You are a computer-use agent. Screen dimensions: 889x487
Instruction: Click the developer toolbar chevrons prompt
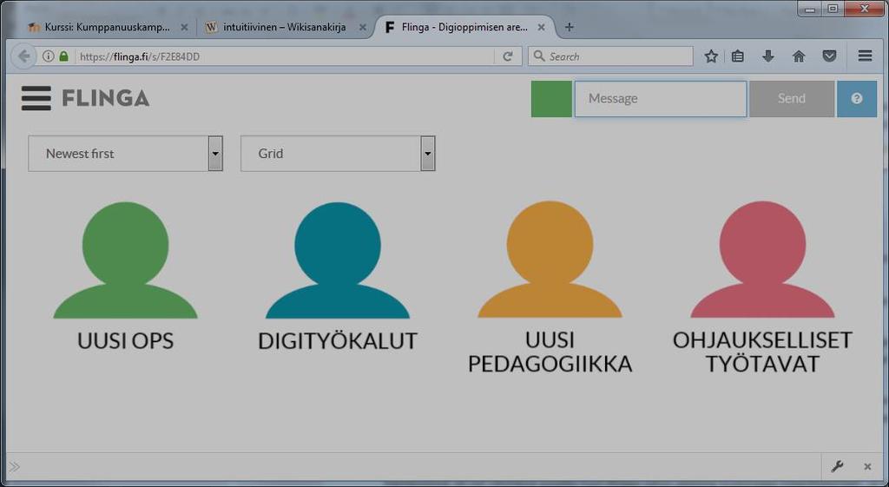[x=14, y=466]
